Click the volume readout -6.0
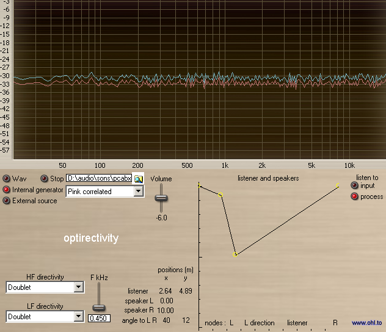The image size is (386, 332). tap(161, 218)
